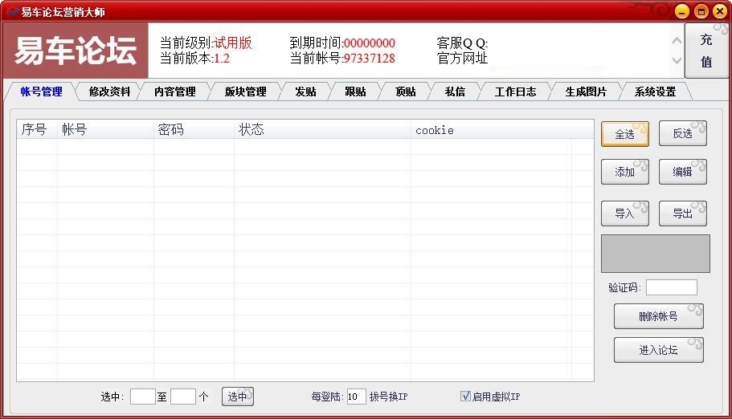The width and height of the screenshot is (732, 419).
Task: Import accounts with 导入 button
Action: click(624, 214)
